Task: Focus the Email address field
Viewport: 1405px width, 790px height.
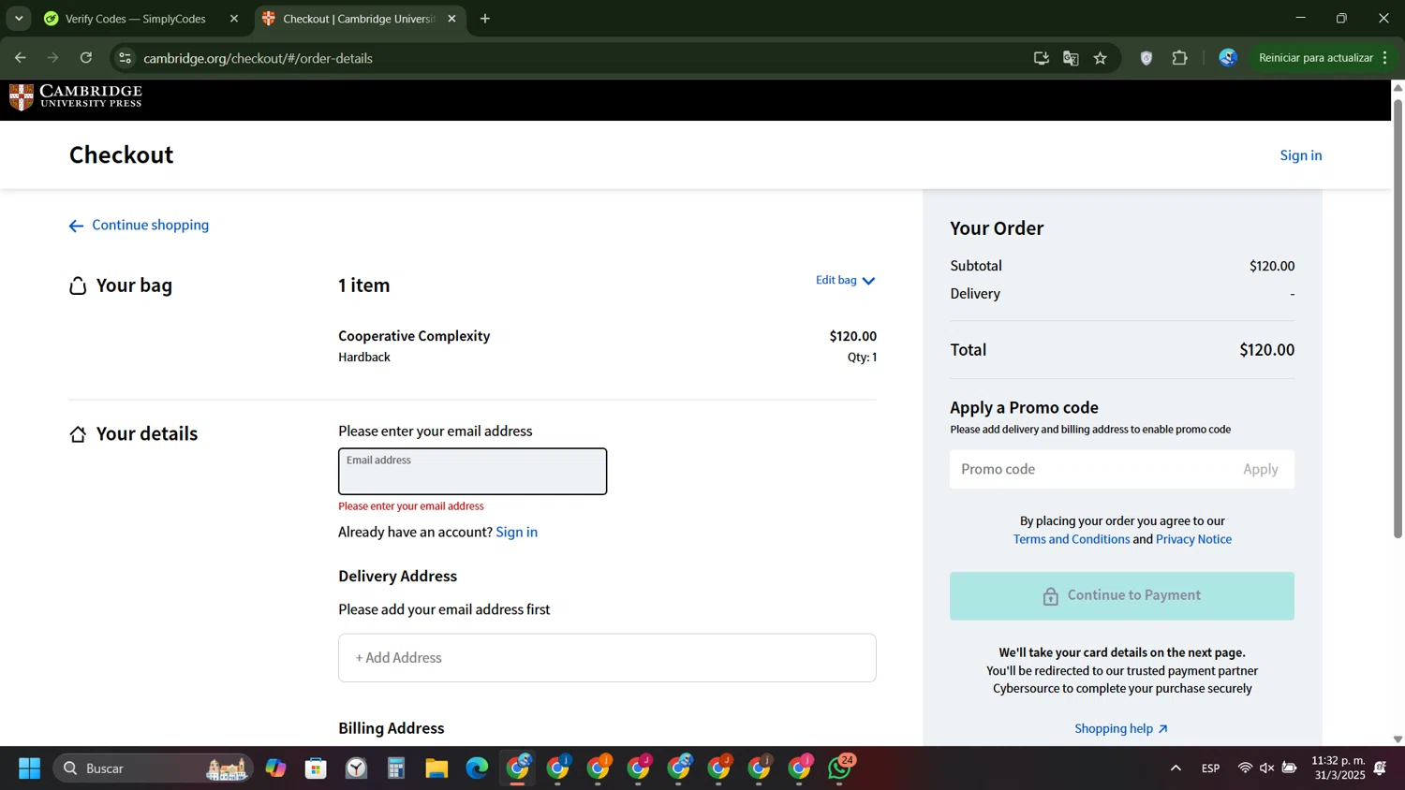Action: pos(472,472)
